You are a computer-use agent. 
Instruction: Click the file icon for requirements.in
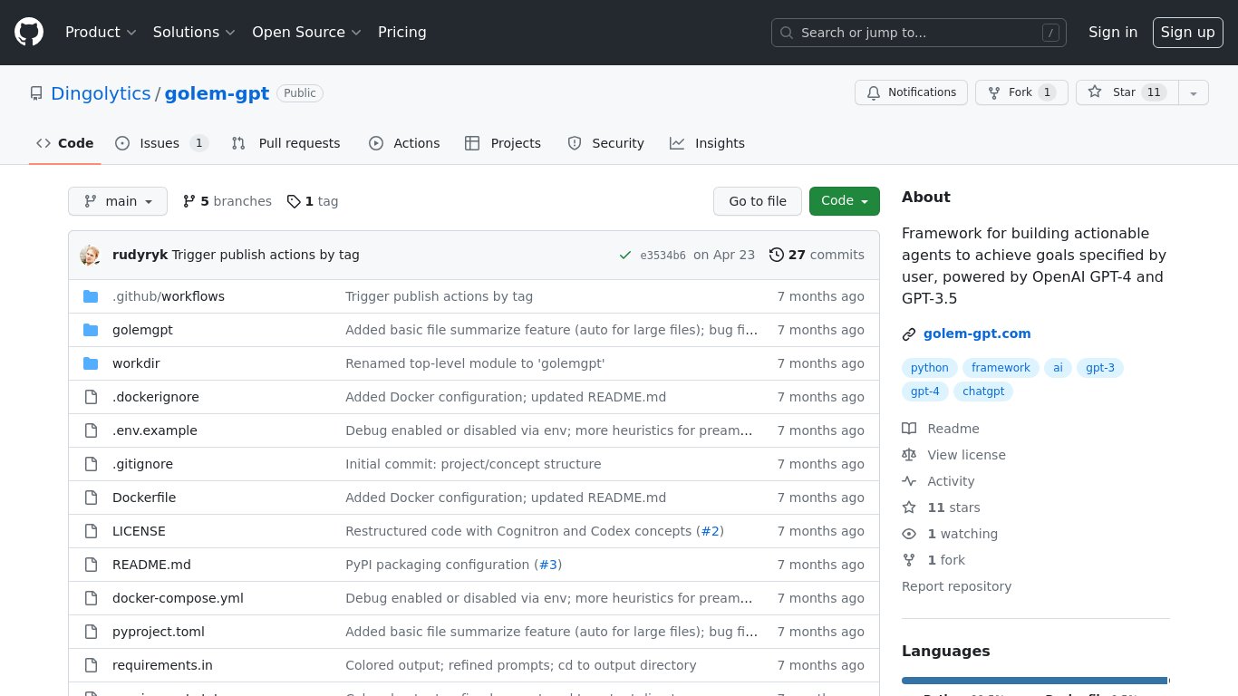(x=91, y=665)
